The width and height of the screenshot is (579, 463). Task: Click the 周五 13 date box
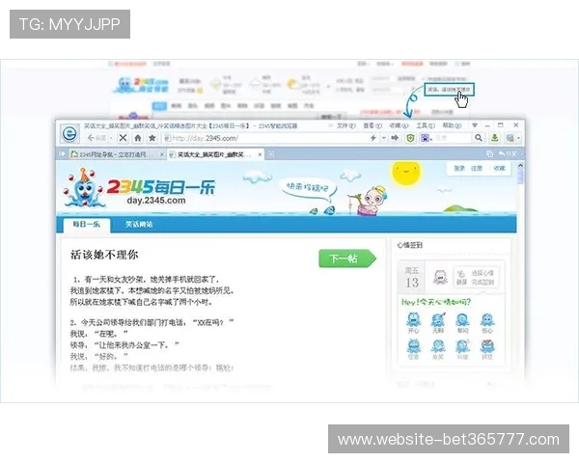(x=412, y=278)
